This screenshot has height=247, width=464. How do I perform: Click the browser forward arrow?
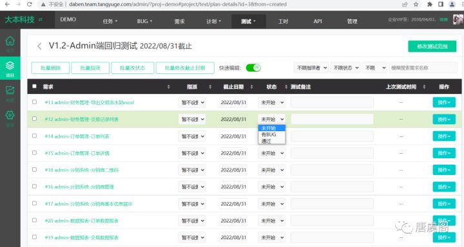[x=18, y=4]
